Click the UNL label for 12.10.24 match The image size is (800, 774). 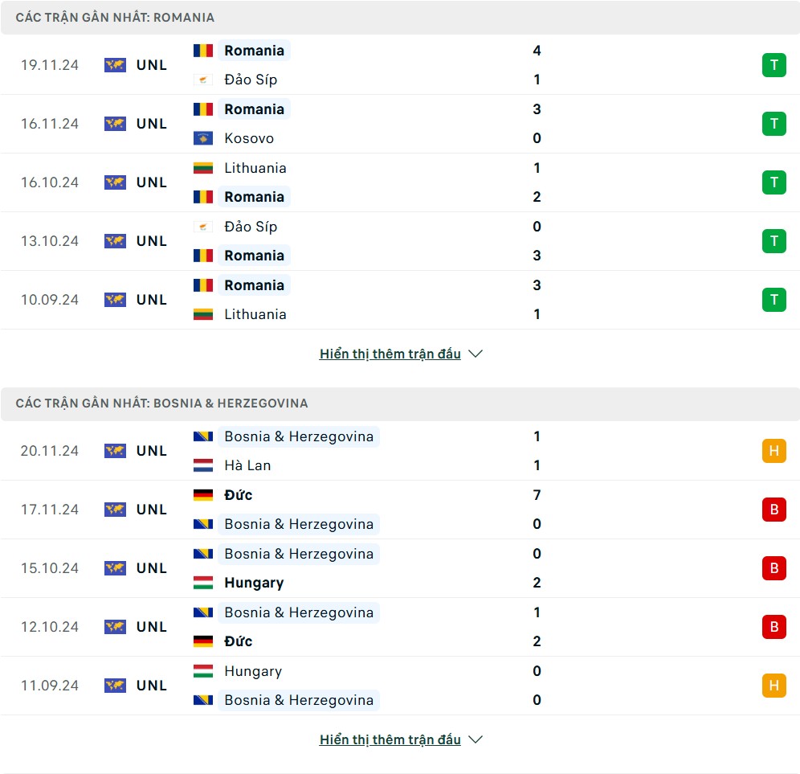pyautogui.click(x=152, y=626)
